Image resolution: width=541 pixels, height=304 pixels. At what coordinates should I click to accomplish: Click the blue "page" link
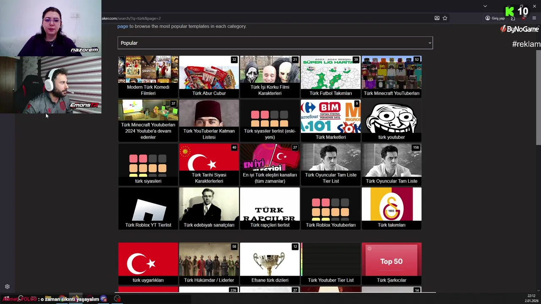[x=123, y=26]
